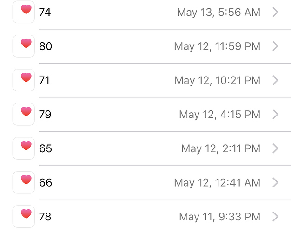Select the heart icon next to 71
The height and width of the screenshot is (232, 291).
pyautogui.click(x=24, y=80)
